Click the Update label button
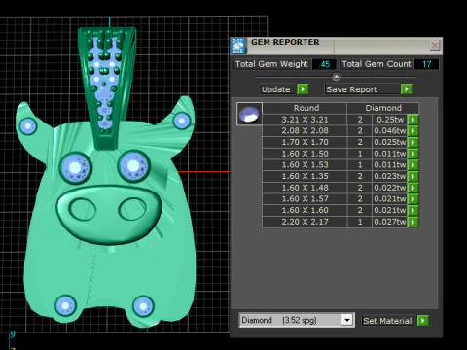The image size is (467, 350). (x=278, y=89)
